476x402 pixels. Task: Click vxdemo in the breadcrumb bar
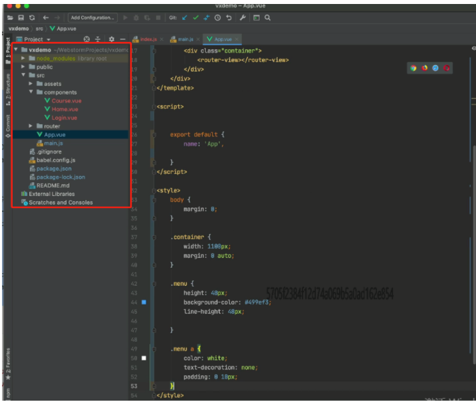pos(19,29)
